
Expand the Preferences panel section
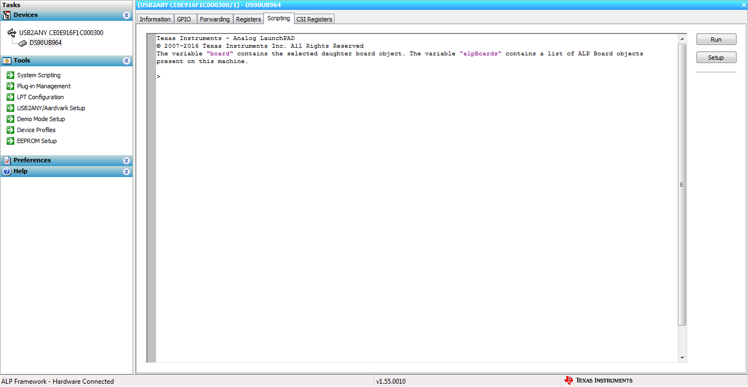point(126,161)
